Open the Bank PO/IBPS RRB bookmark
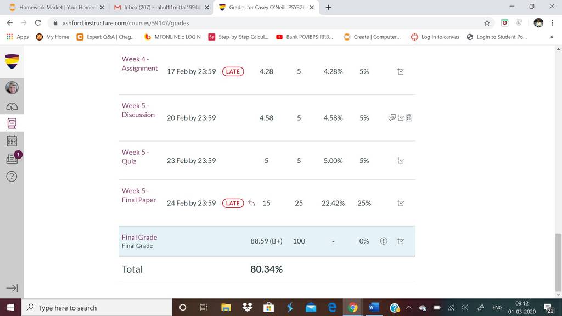 [305, 37]
